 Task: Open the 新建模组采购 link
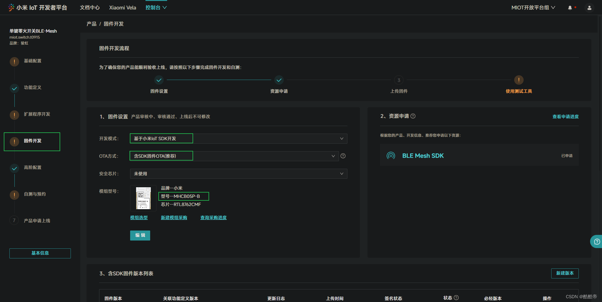point(174,218)
